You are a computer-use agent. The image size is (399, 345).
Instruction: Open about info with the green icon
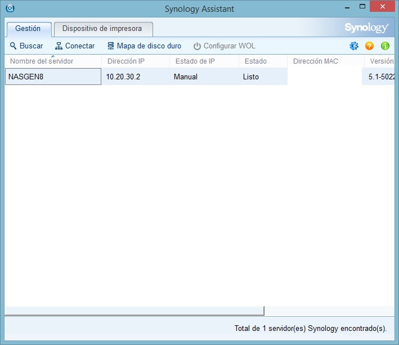[x=385, y=46]
